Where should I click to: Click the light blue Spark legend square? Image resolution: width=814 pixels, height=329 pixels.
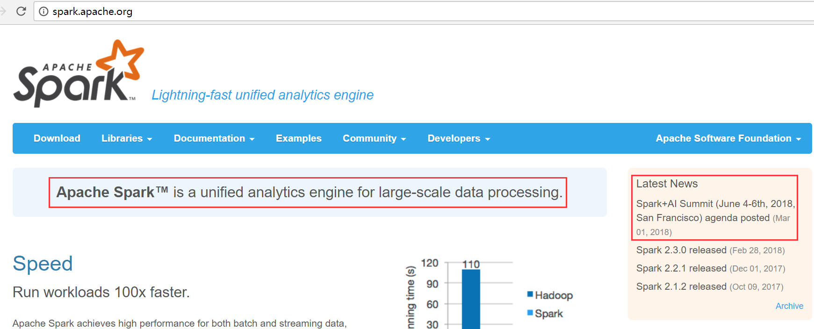(530, 312)
